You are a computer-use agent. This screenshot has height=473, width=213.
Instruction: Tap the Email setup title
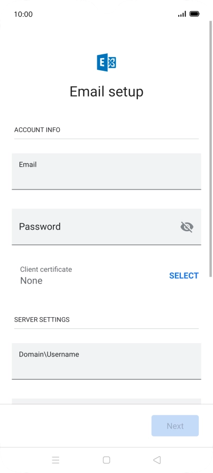[106, 91]
